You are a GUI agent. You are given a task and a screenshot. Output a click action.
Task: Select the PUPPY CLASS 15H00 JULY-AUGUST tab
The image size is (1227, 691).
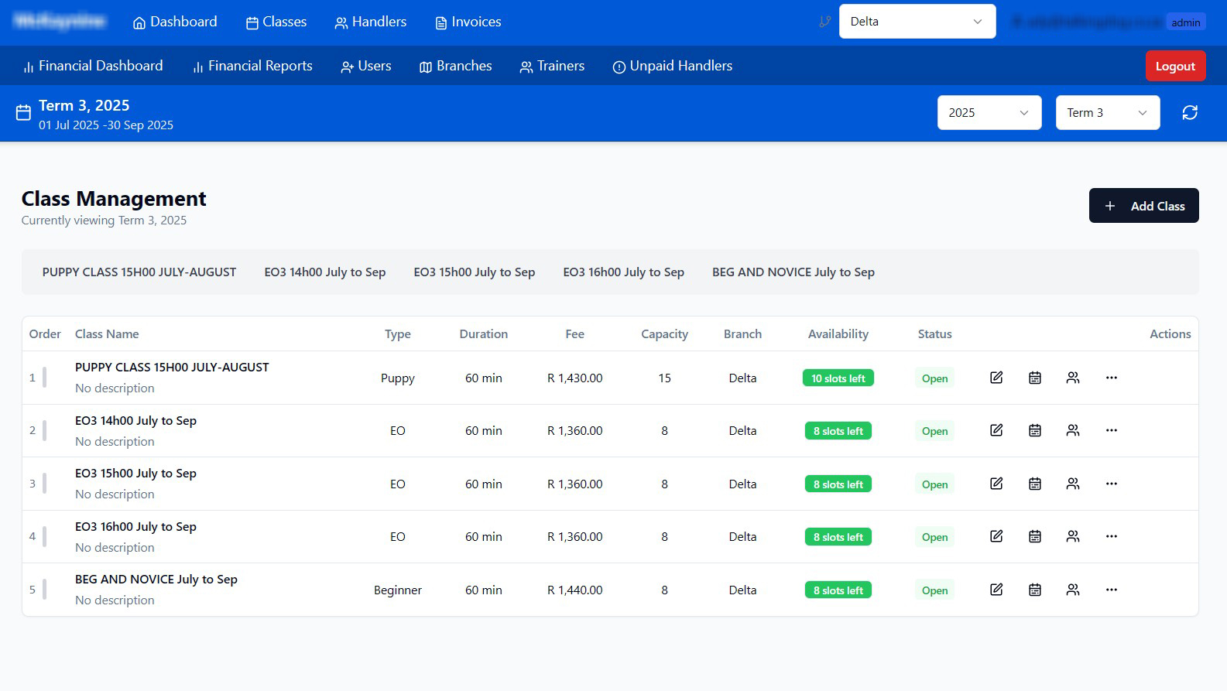[139, 272]
